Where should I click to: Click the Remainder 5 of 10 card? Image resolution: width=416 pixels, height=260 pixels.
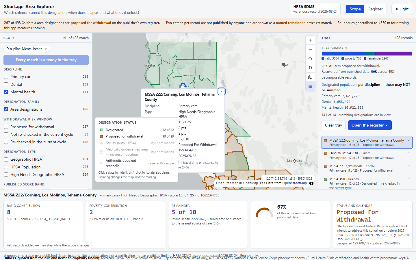pyautogui.click(x=208, y=225)
